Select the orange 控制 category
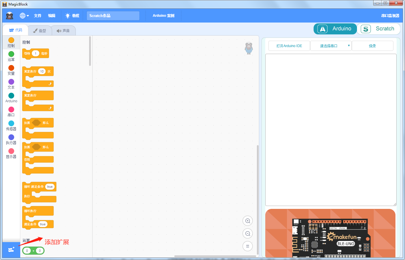This screenshot has width=405, height=260. coord(11,42)
